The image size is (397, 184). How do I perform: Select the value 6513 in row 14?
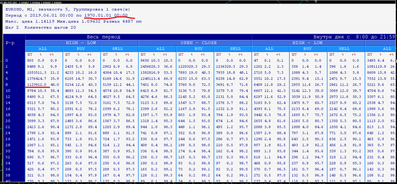(x=31, y=103)
